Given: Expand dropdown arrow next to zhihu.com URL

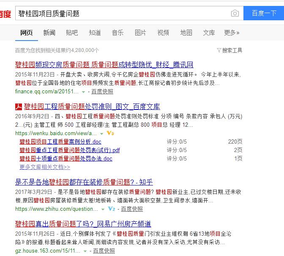Looking at the screenshot, I should click(x=103, y=210).
